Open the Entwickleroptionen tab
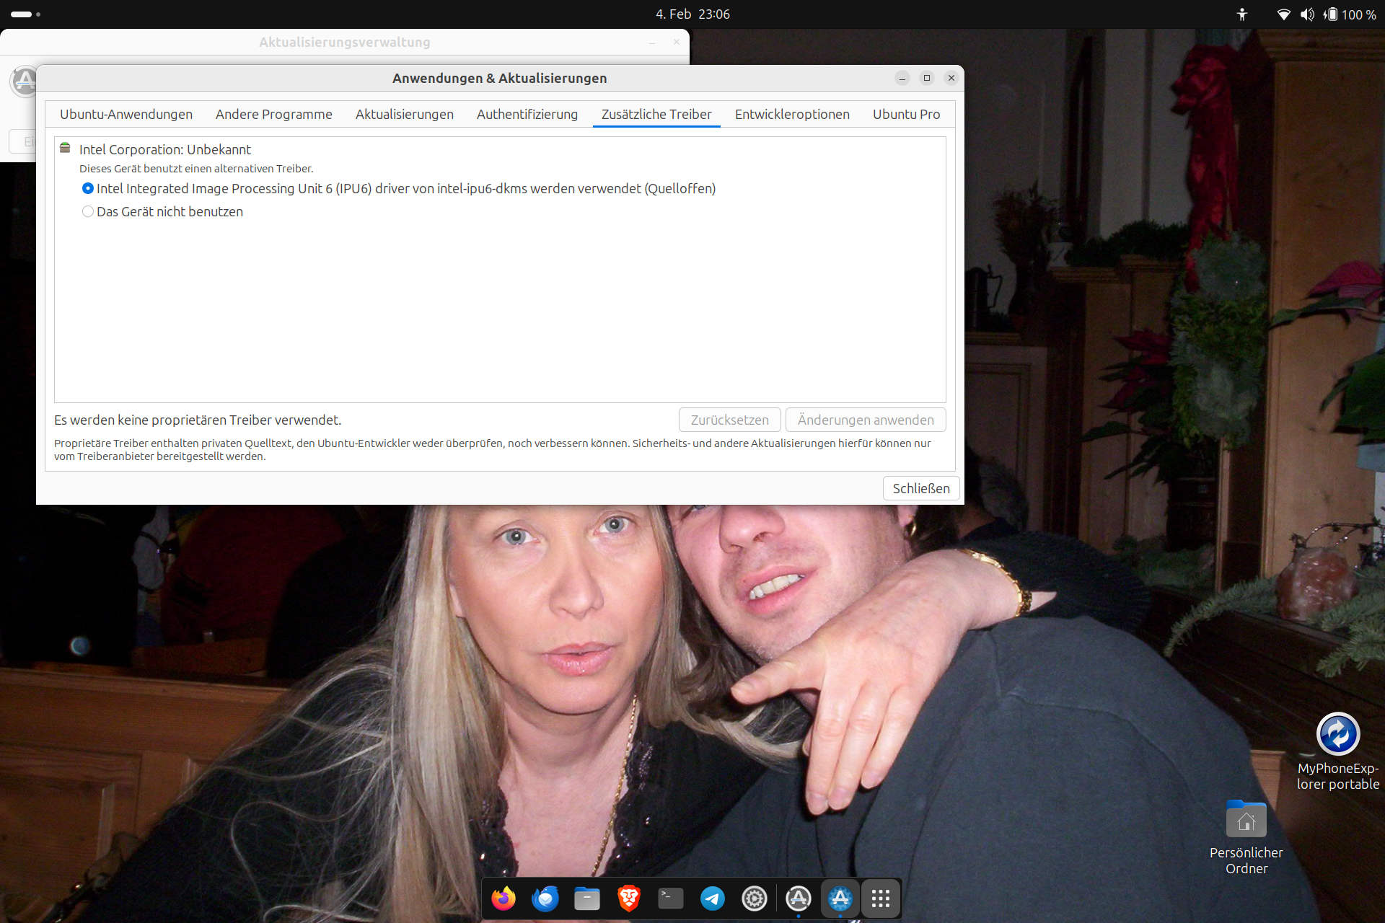1385x923 pixels. point(792,114)
